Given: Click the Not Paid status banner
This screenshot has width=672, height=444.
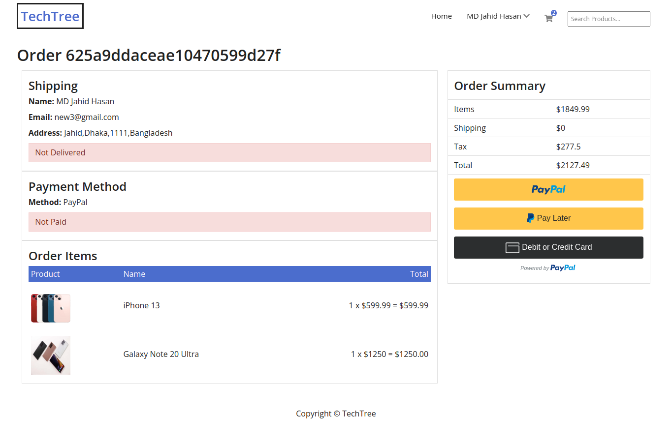Looking at the screenshot, I should (229, 222).
